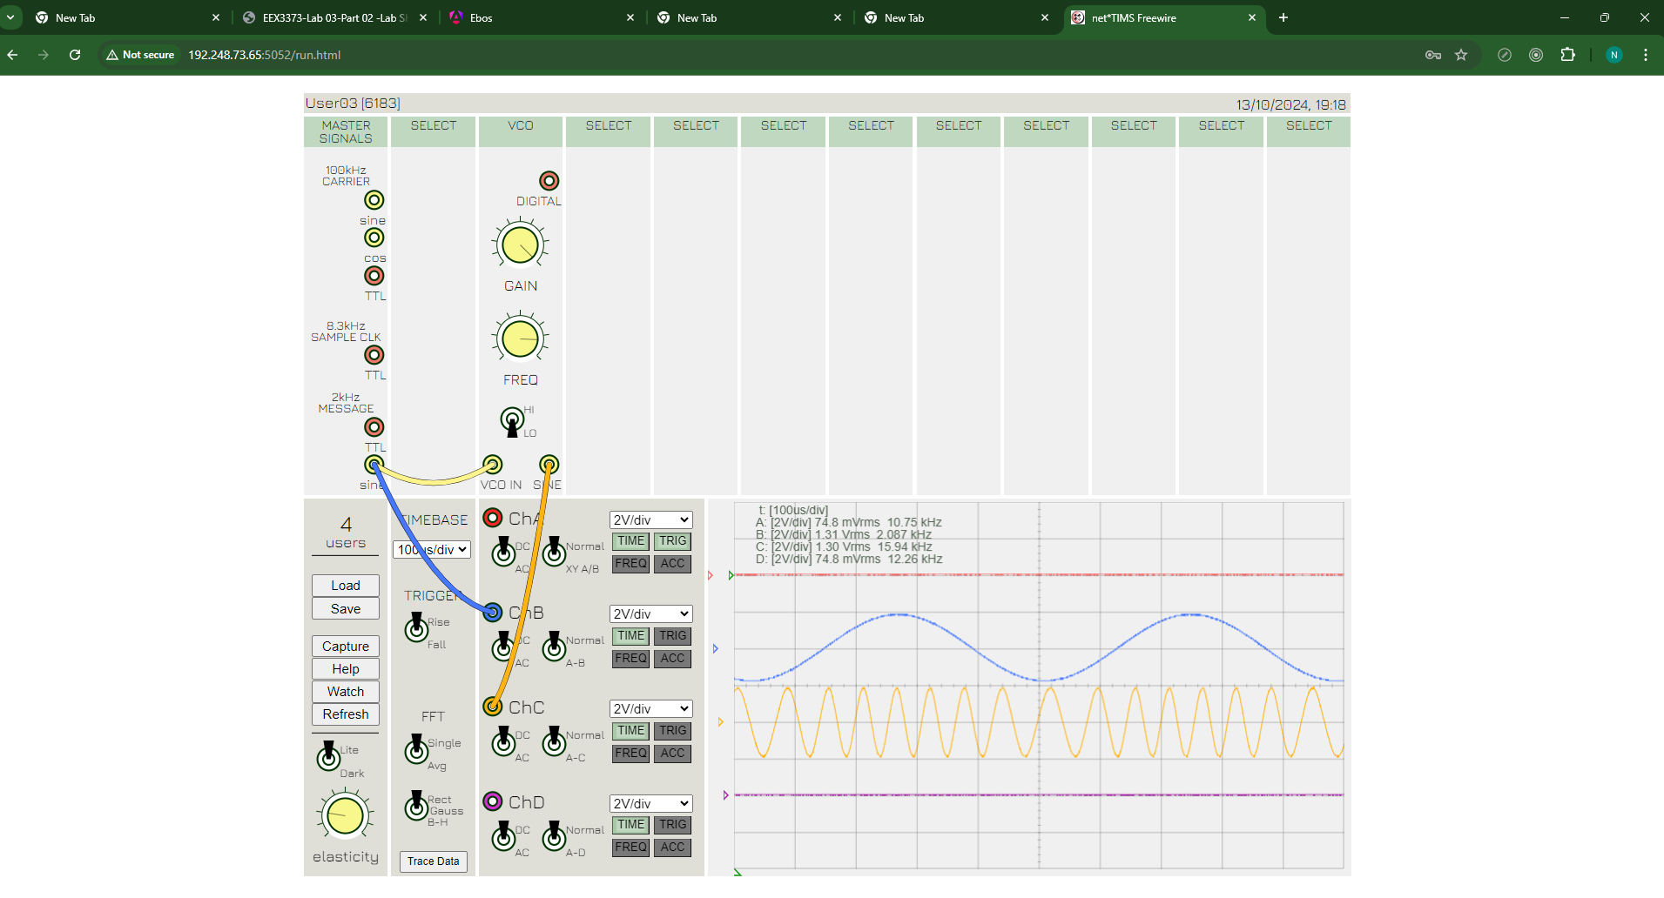This screenshot has width=1664, height=898.
Task: Select ChB FREQ button
Action: [631, 659]
